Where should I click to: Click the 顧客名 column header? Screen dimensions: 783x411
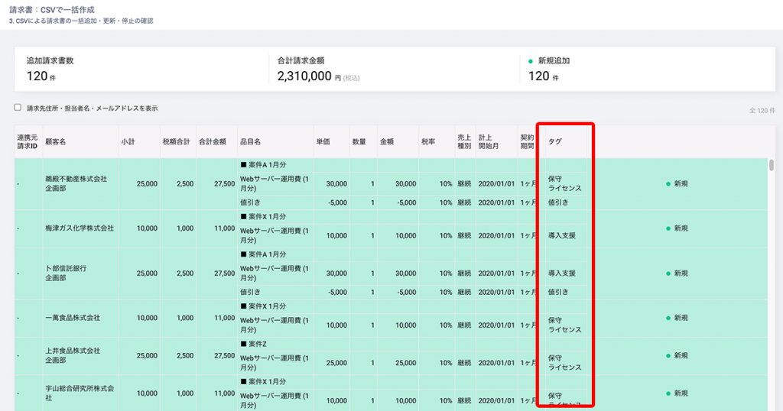tap(55, 141)
